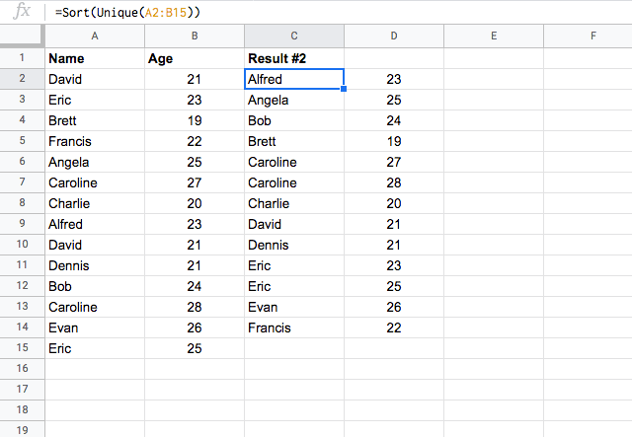
Task: Click cell D5 with value 19
Action: coord(394,141)
